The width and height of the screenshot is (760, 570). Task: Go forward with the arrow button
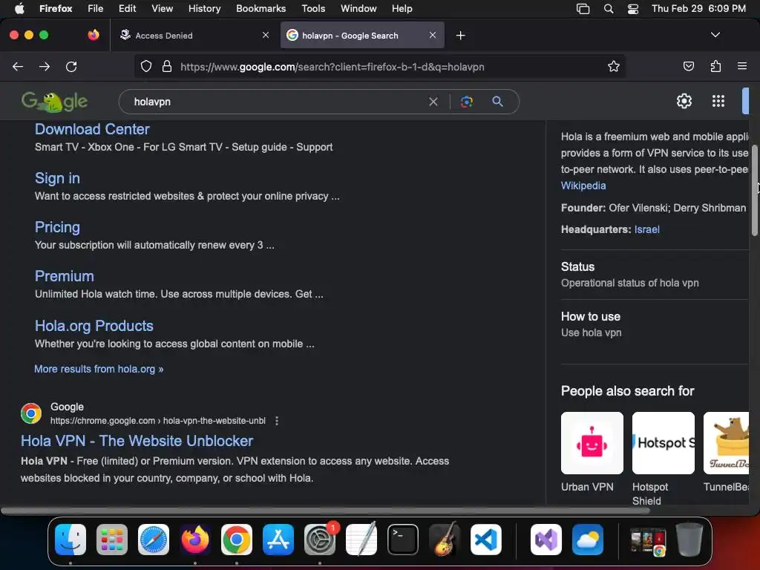coord(44,66)
